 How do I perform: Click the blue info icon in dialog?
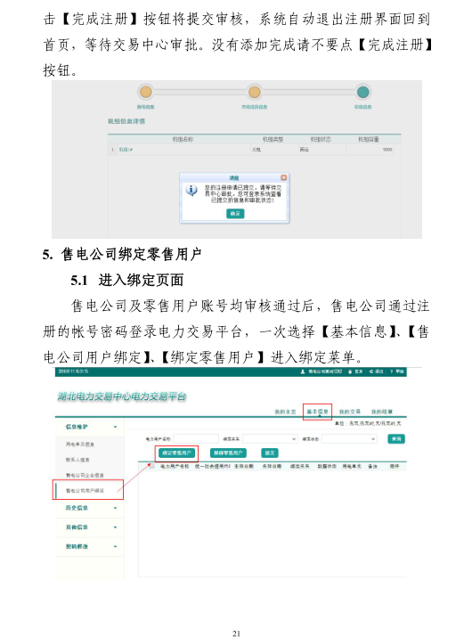191,190
